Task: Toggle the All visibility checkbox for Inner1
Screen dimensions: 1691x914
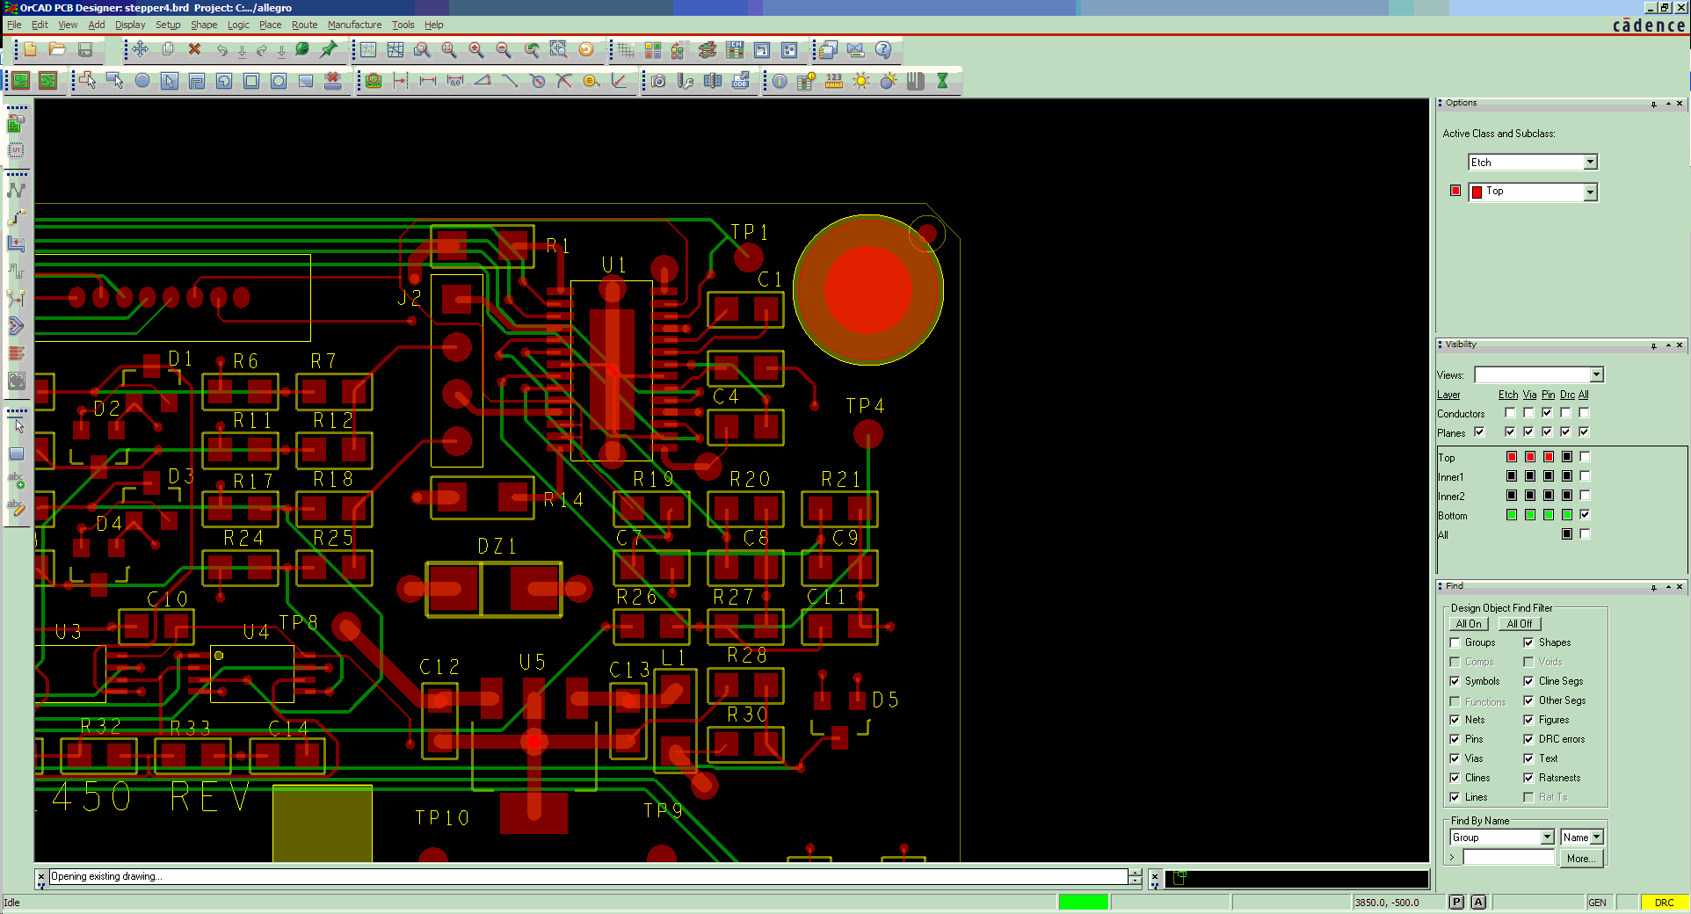Action: pyautogui.click(x=1584, y=476)
